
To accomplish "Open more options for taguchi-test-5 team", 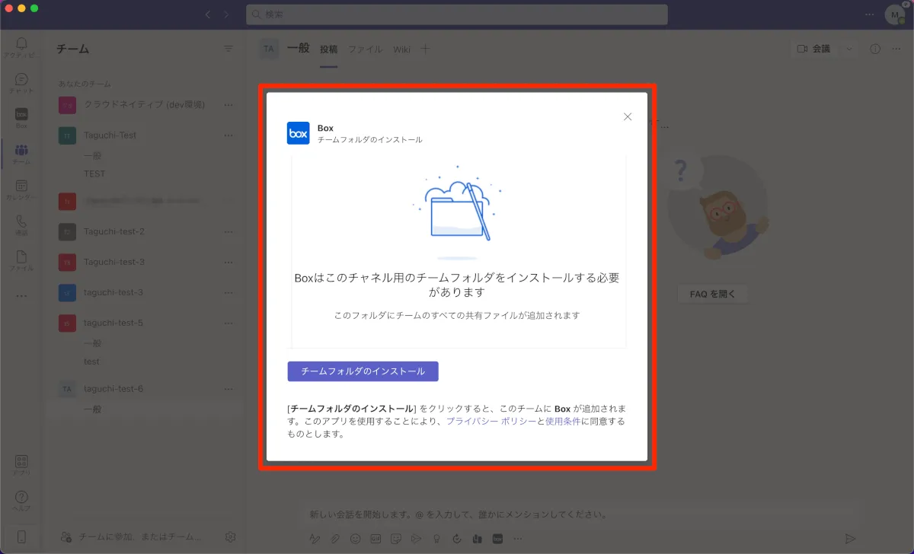I will coord(228,323).
